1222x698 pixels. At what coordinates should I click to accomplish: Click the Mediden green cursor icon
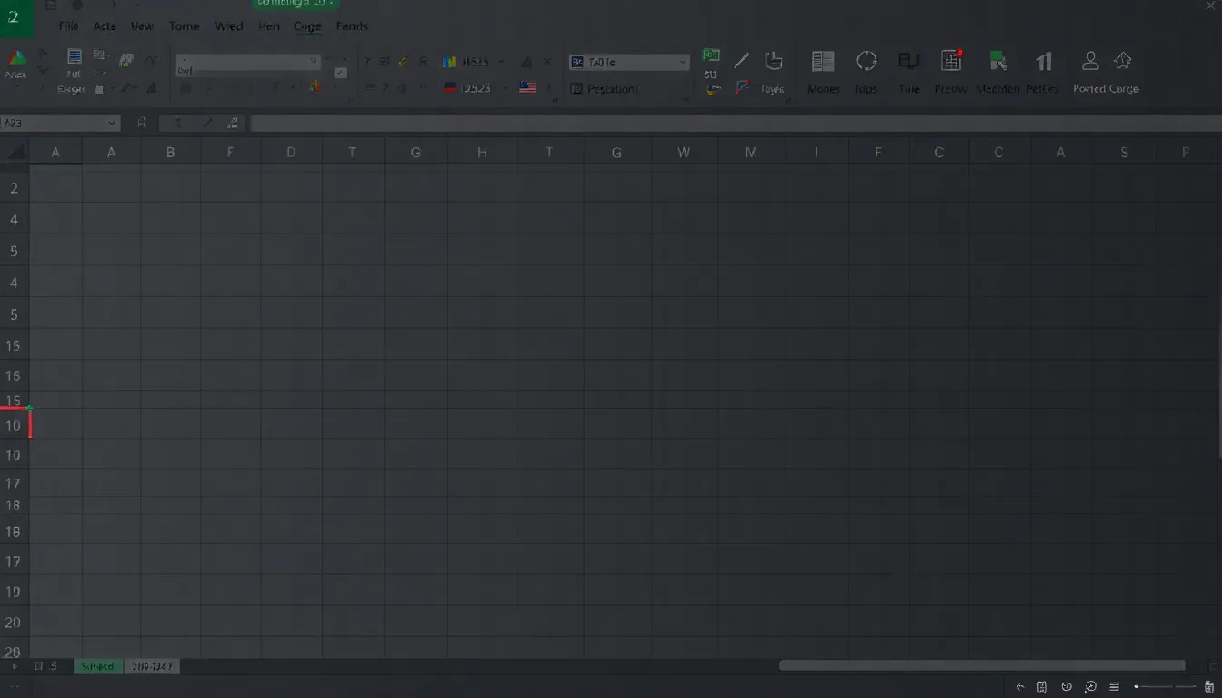tap(997, 62)
